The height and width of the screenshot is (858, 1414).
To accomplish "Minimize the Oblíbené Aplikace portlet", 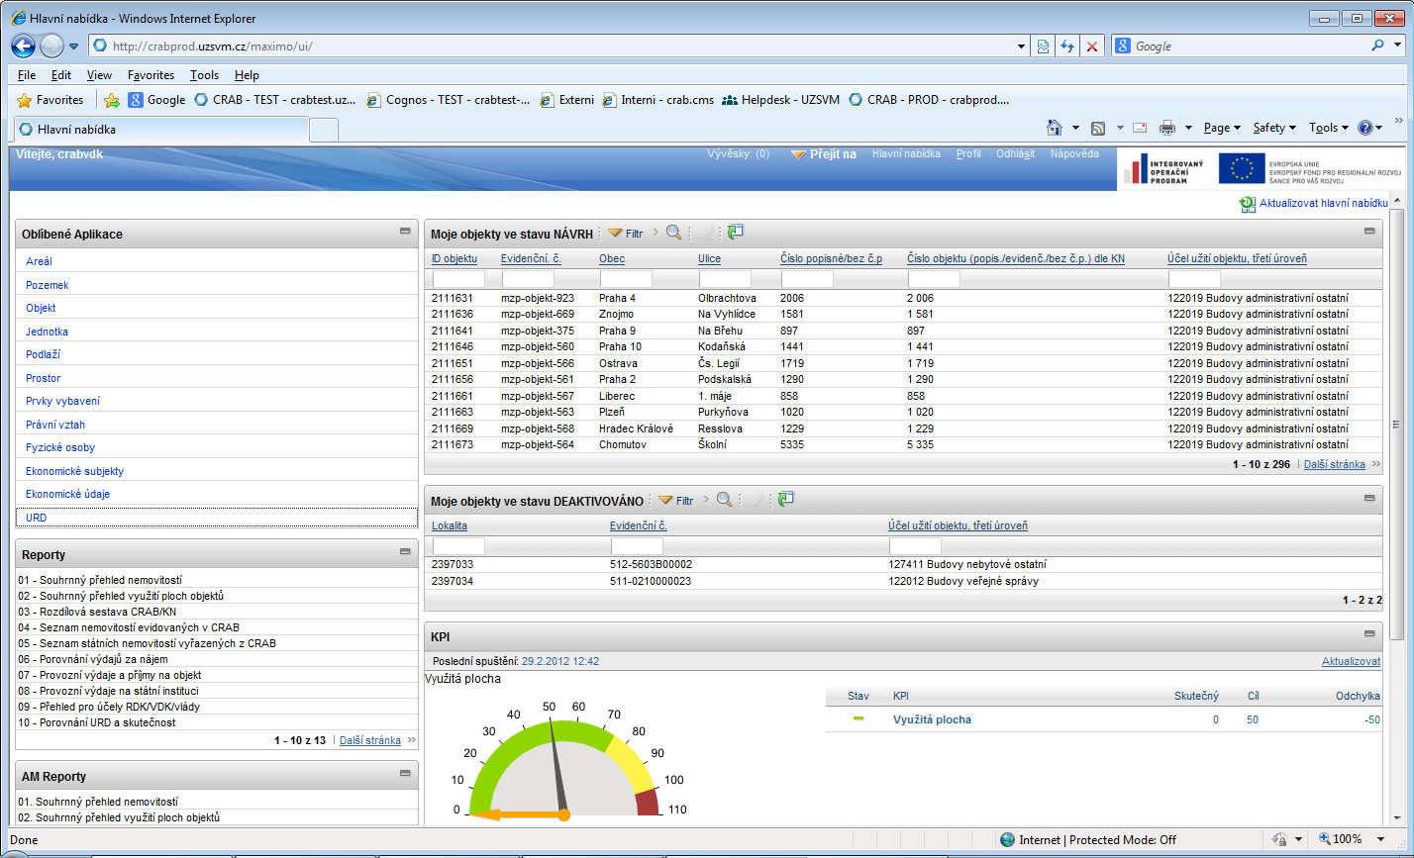I will click(405, 231).
